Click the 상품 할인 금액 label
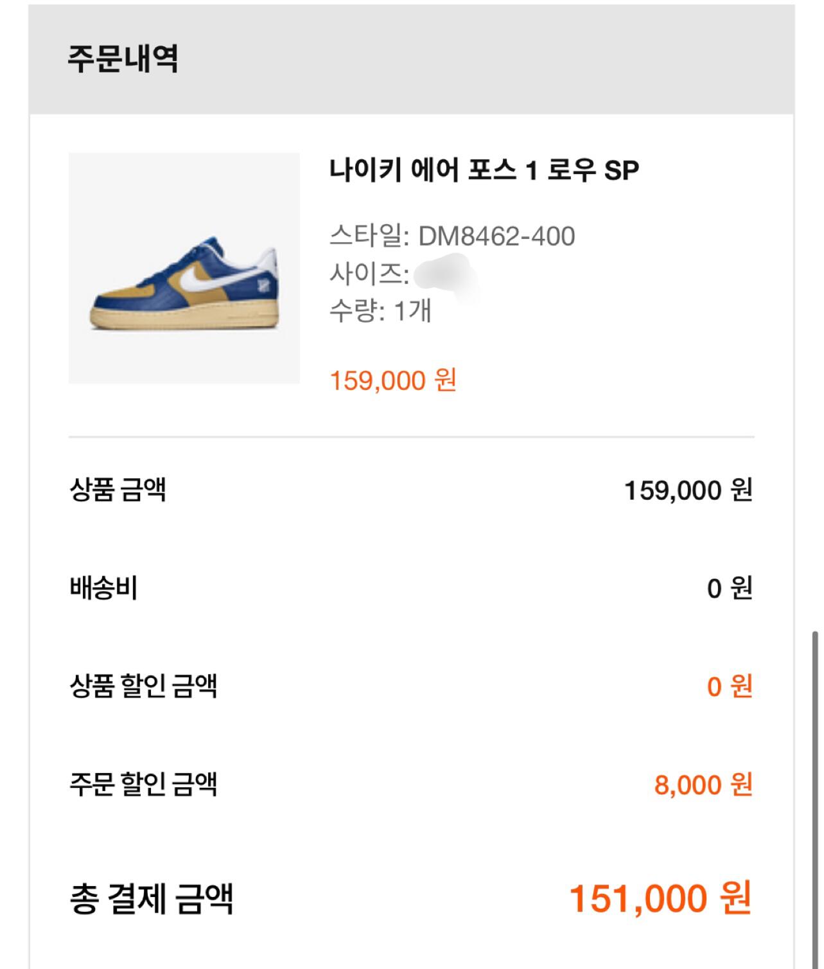This screenshot has height=969, width=824. pos(143,686)
